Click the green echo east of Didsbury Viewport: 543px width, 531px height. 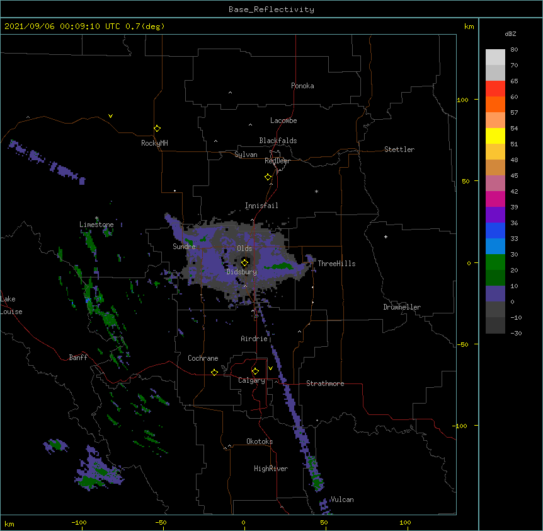(280, 266)
